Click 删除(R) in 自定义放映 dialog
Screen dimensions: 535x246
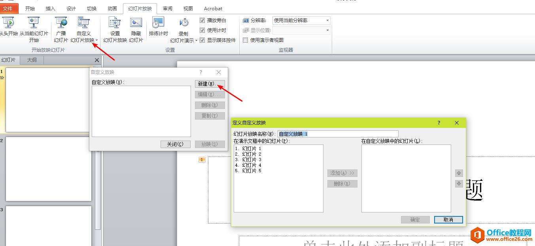(x=210, y=105)
